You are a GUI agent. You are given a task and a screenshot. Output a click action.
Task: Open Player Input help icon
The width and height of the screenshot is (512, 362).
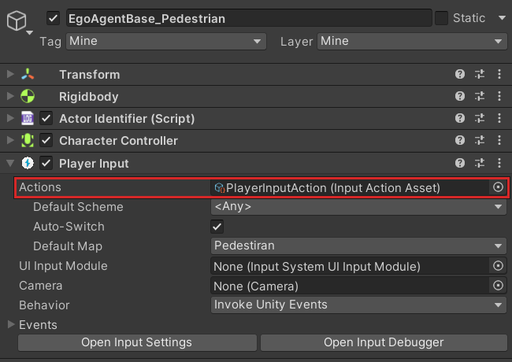[x=460, y=163]
